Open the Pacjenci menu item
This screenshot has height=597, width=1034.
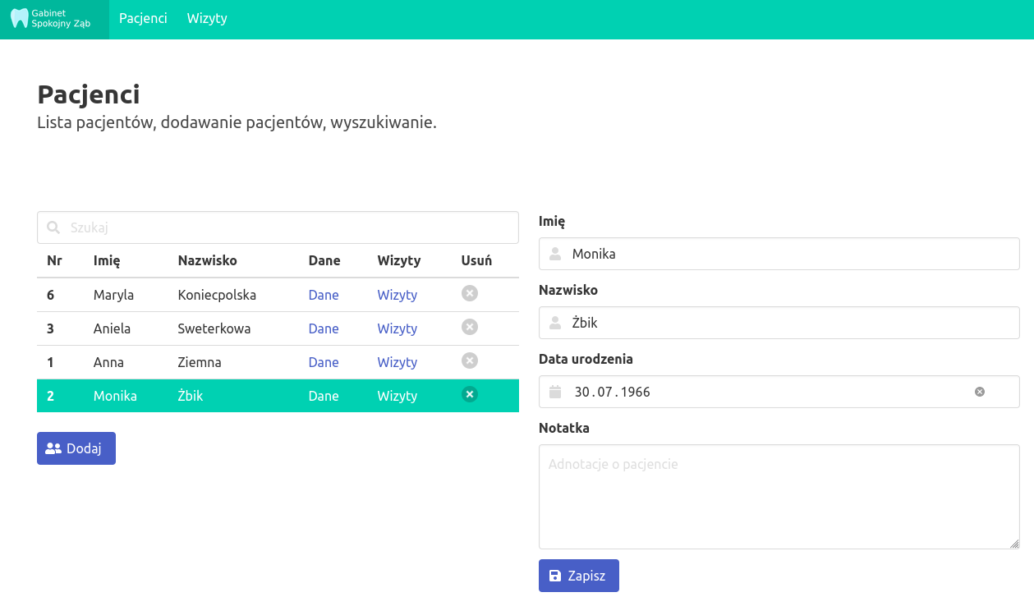143,19
